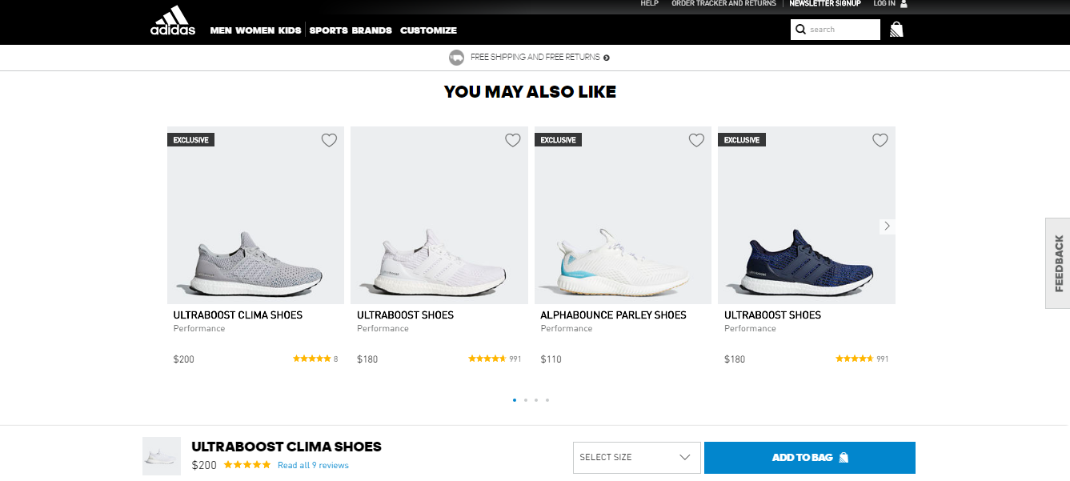Click the free shipping truck icon

pyautogui.click(x=457, y=58)
